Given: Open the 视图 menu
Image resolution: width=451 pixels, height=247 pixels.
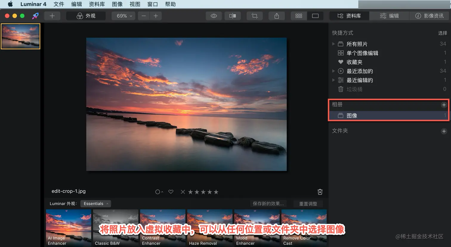Looking at the screenshot, I should (x=135, y=4).
